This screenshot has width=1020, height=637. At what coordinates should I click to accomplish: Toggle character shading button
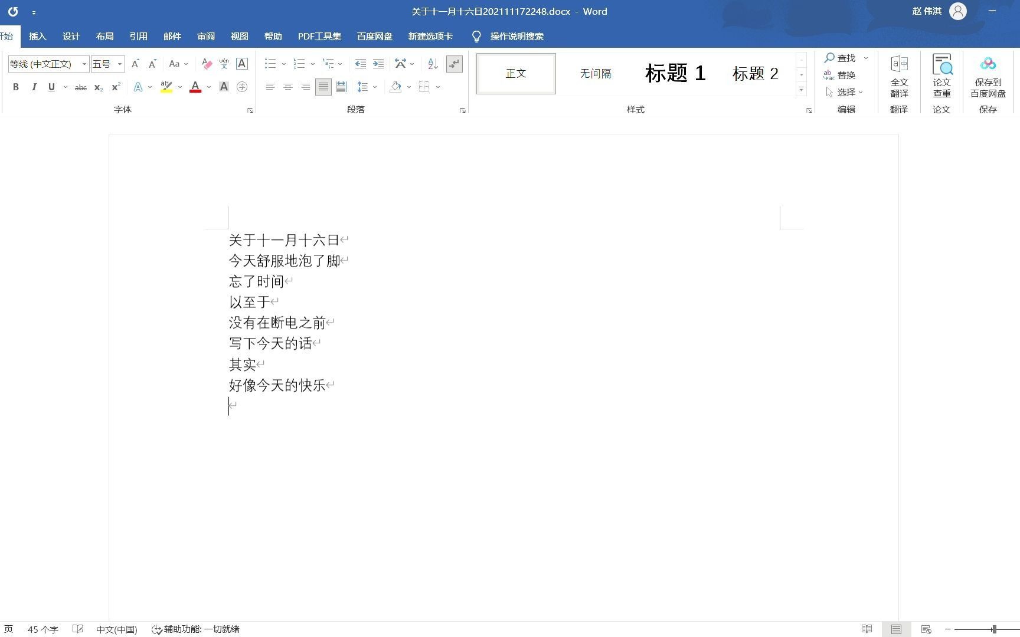tap(224, 87)
